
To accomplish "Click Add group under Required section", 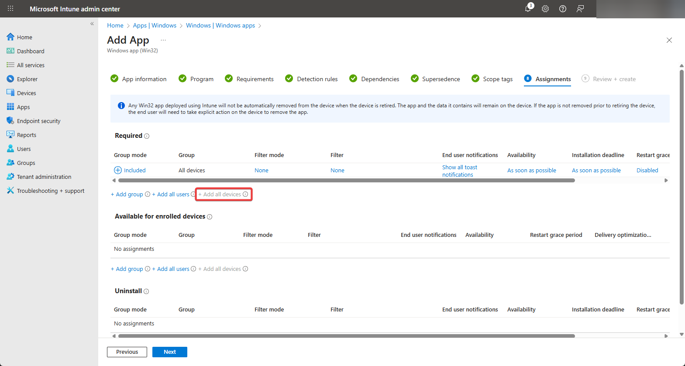I will [x=127, y=195].
